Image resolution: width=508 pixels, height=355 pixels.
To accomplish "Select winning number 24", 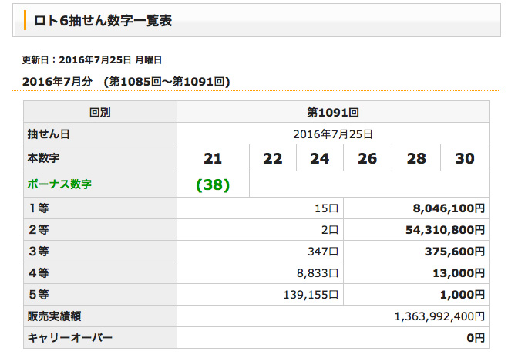I will (x=320, y=158).
